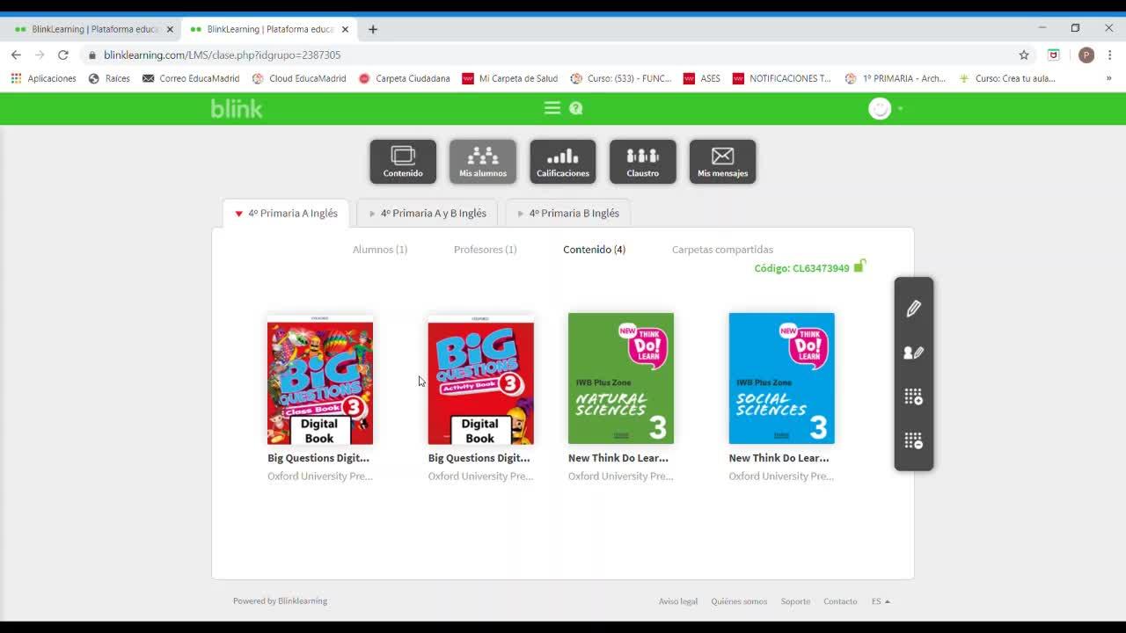The width and height of the screenshot is (1126, 633).
Task: Toggle the green lock next to the class code
Action: pyautogui.click(x=859, y=266)
